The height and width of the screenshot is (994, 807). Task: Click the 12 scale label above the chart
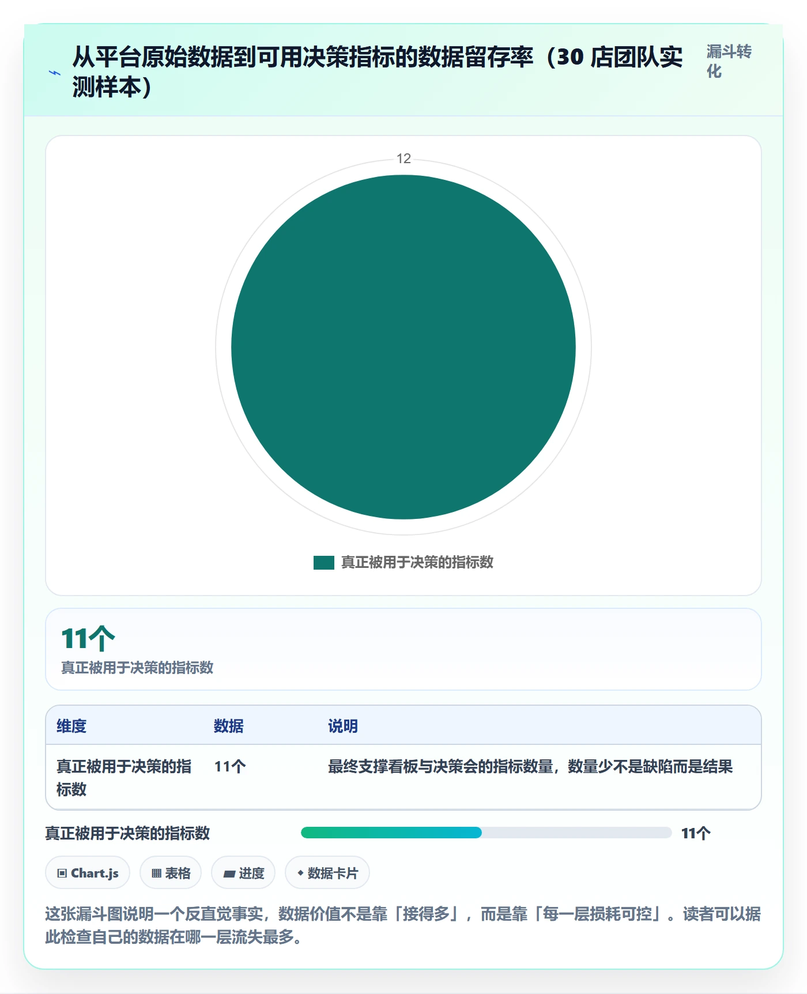point(403,159)
